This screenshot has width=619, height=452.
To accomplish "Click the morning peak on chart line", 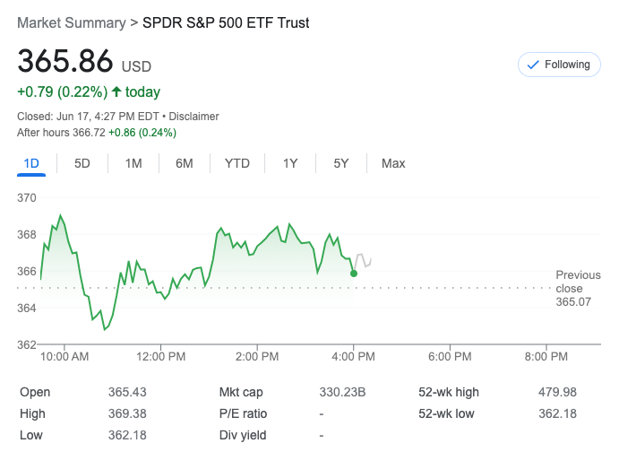I will point(60,216).
